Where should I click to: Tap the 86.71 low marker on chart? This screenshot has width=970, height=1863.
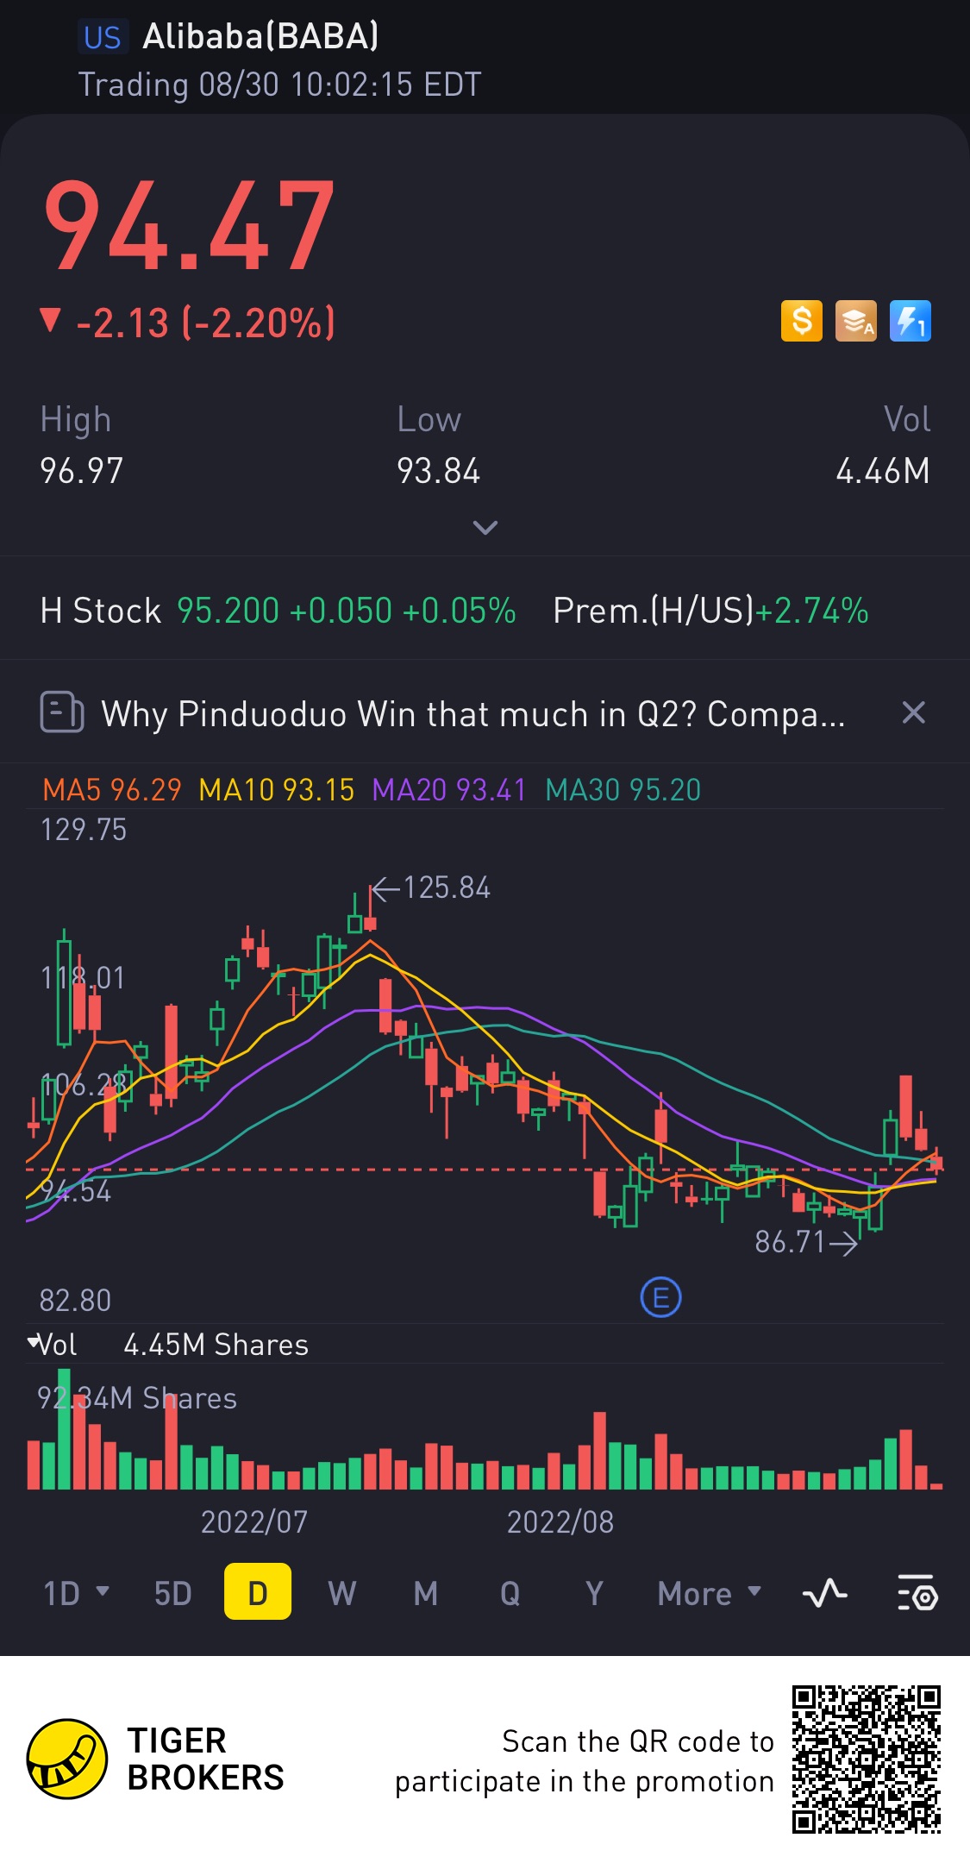click(x=806, y=1242)
